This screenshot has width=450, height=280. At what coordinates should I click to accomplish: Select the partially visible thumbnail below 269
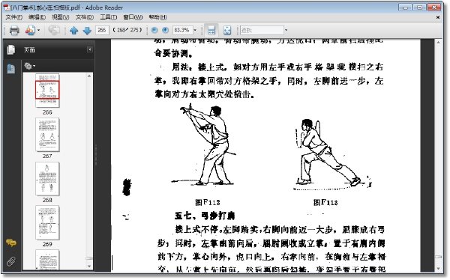click(x=47, y=259)
